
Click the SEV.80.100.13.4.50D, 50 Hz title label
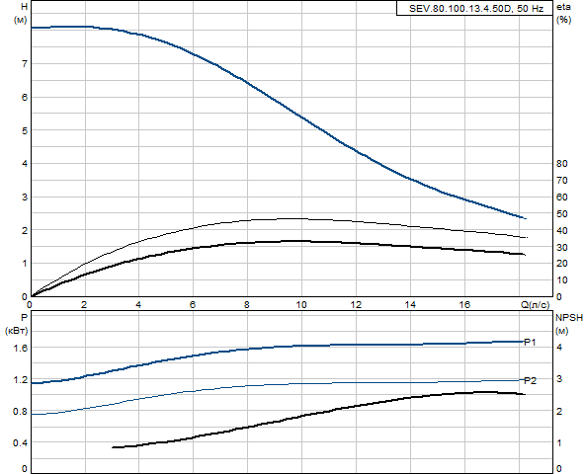475,9
